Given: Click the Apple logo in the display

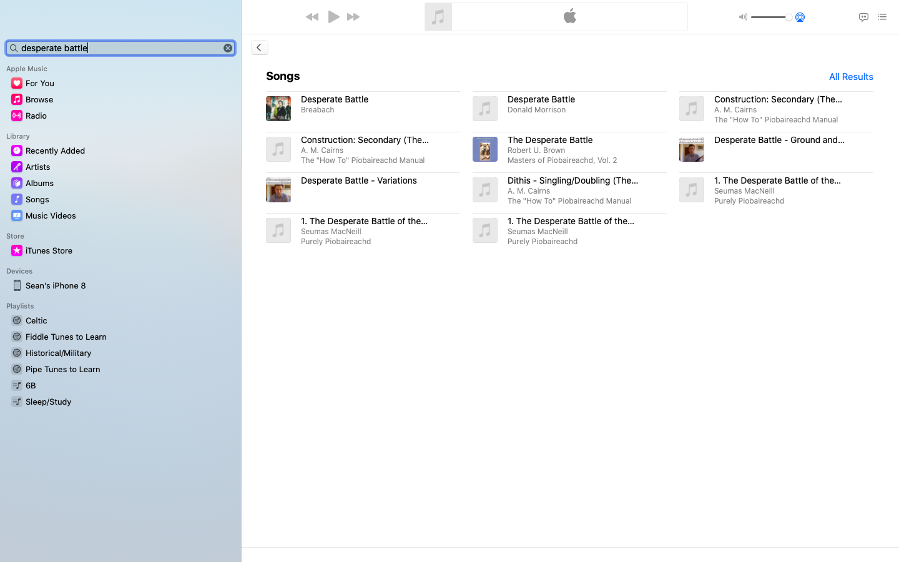Looking at the screenshot, I should [x=570, y=16].
